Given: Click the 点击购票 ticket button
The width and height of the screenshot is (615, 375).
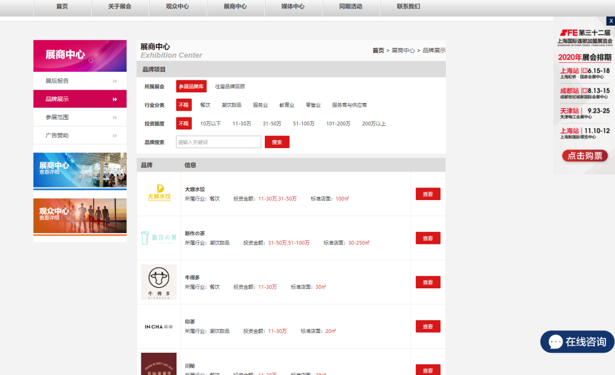Looking at the screenshot, I should pyautogui.click(x=585, y=156).
